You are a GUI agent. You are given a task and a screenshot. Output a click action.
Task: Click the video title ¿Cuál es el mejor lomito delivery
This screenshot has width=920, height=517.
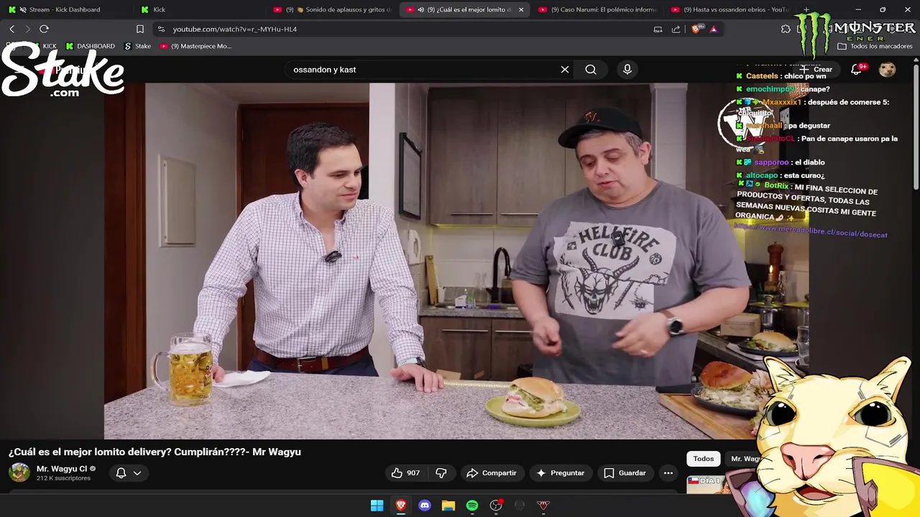coord(155,452)
